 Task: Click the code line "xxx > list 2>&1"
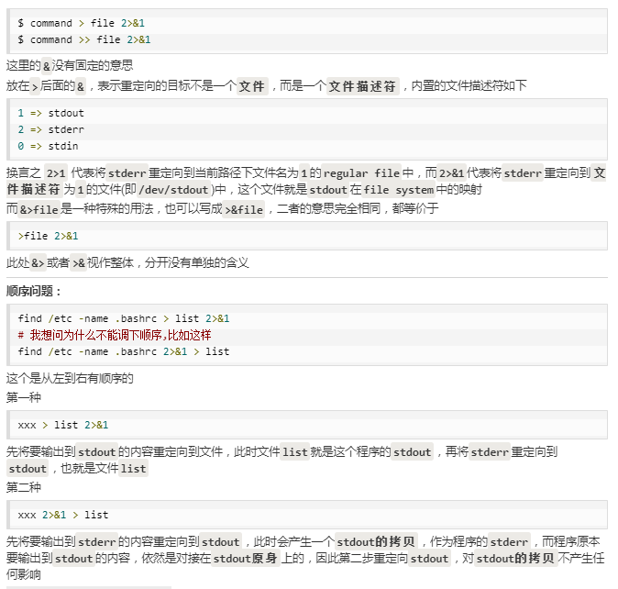[x=63, y=425]
